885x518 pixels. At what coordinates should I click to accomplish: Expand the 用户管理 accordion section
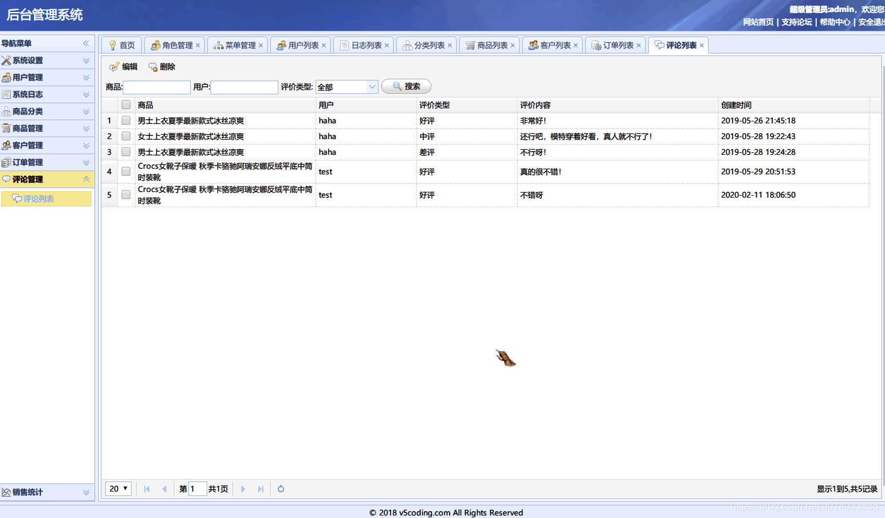click(x=86, y=77)
